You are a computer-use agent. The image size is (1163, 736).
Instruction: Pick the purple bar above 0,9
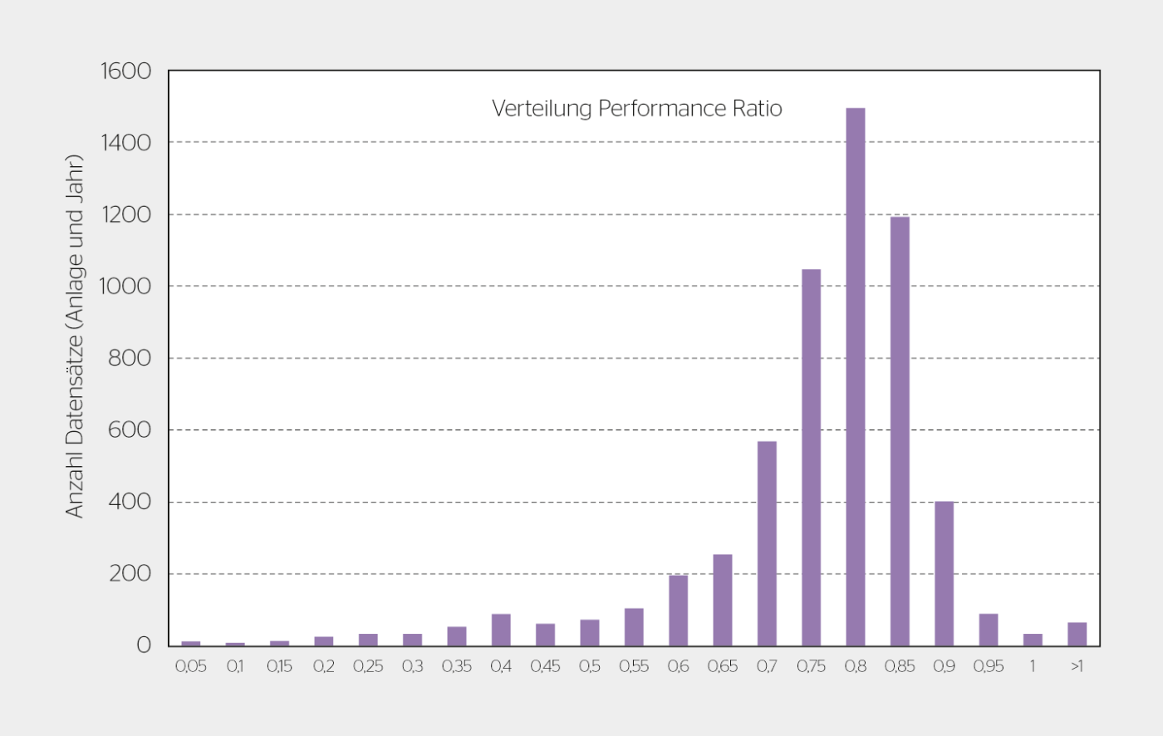pyautogui.click(x=945, y=573)
